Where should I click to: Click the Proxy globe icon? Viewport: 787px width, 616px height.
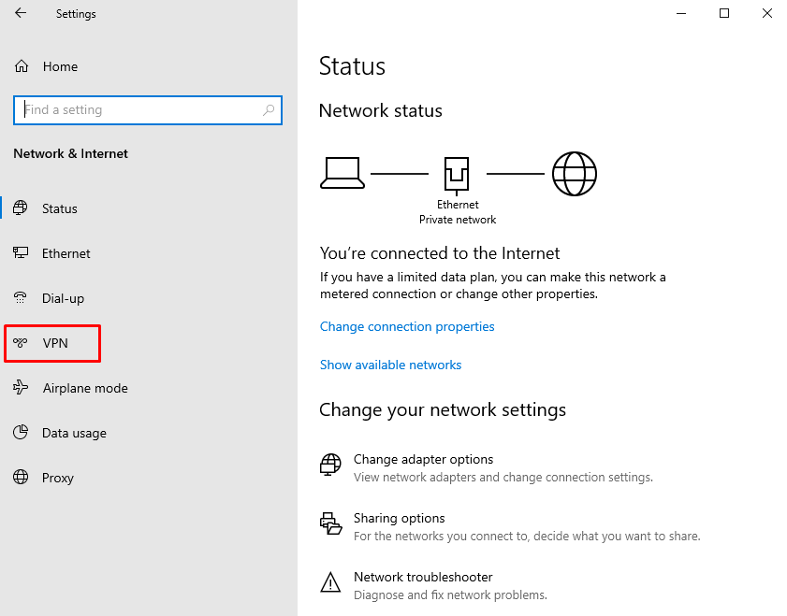(x=21, y=477)
